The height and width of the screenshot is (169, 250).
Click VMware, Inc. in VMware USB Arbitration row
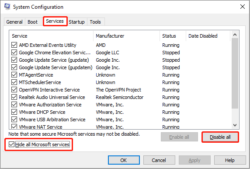[110, 120]
